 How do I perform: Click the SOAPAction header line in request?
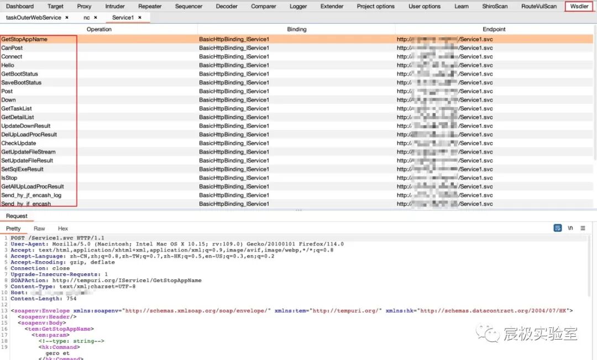106,280
